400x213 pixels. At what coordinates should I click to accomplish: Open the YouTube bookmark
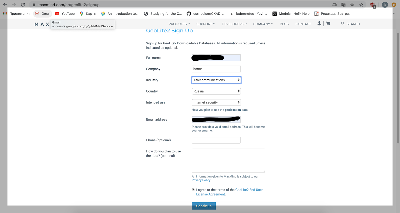pyautogui.click(x=65, y=14)
